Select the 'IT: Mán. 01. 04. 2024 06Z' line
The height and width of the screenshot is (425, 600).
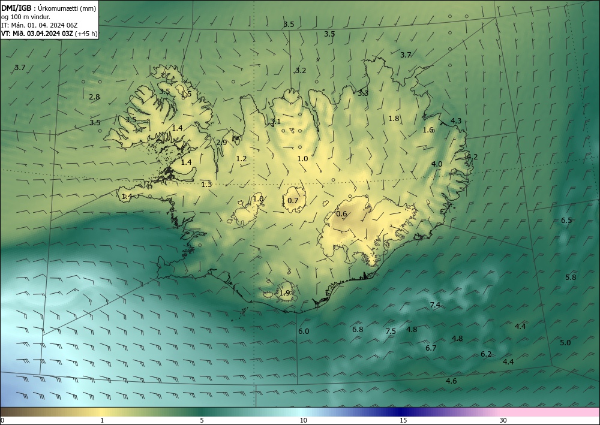pyautogui.click(x=40, y=25)
